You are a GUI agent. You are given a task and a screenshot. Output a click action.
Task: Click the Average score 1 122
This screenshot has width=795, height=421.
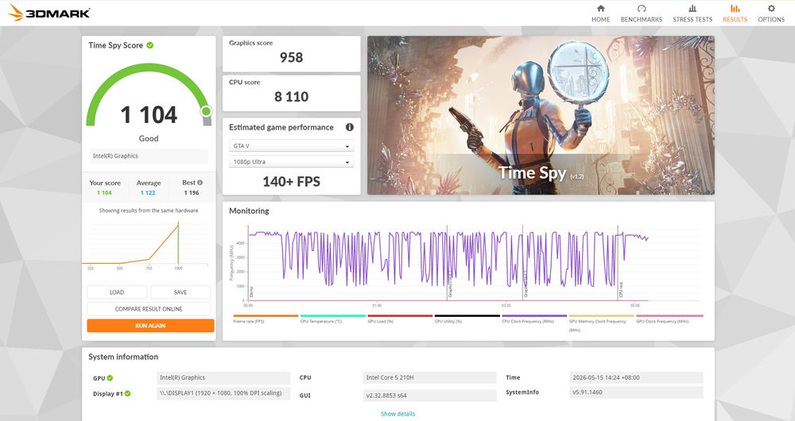(148, 193)
